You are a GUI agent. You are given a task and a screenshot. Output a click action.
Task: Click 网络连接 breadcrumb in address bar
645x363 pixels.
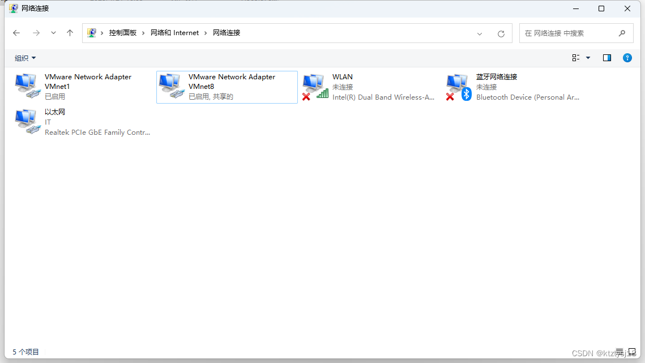(x=227, y=33)
